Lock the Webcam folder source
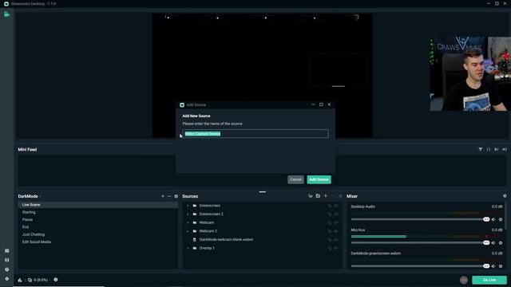Screen dimensions: 511x287 pos(330,222)
